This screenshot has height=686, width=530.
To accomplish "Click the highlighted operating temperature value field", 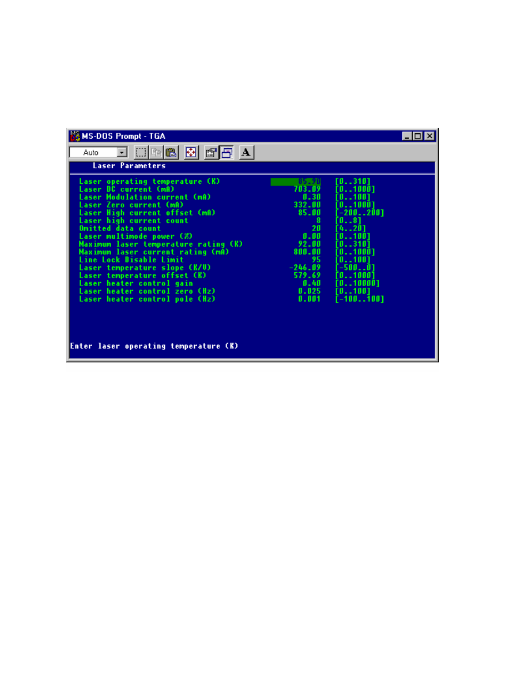I will pyautogui.click(x=296, y=182).
